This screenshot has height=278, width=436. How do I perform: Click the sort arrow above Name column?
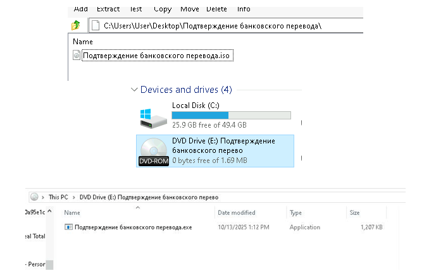click(138, 207)
